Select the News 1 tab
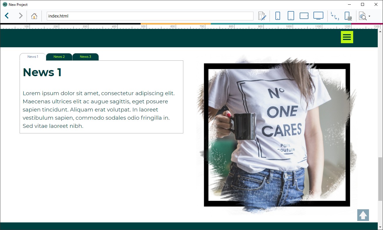This screenshot has height=230, width=383. click(x=32, y=57)
